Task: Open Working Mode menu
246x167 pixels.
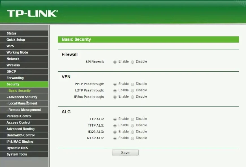Action: pos(24,52)
